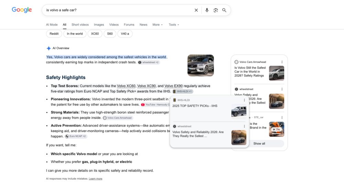This screenshot has width=344, height=182.
Task: Switch to Short videos tab
Action: pos(80,24)
